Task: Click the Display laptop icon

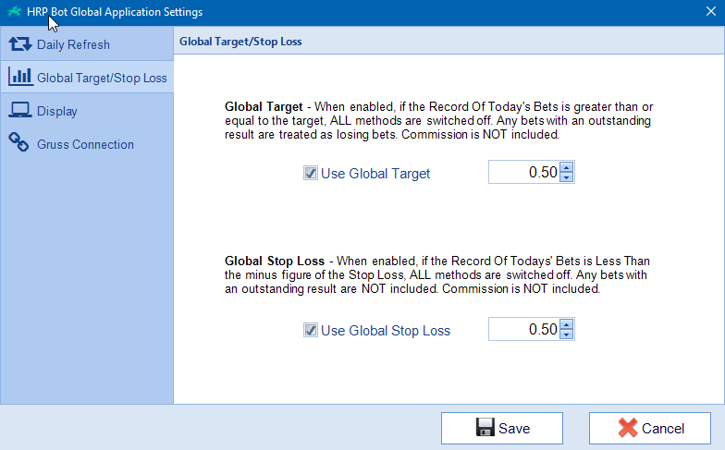Action: click(x=20, y=111)
